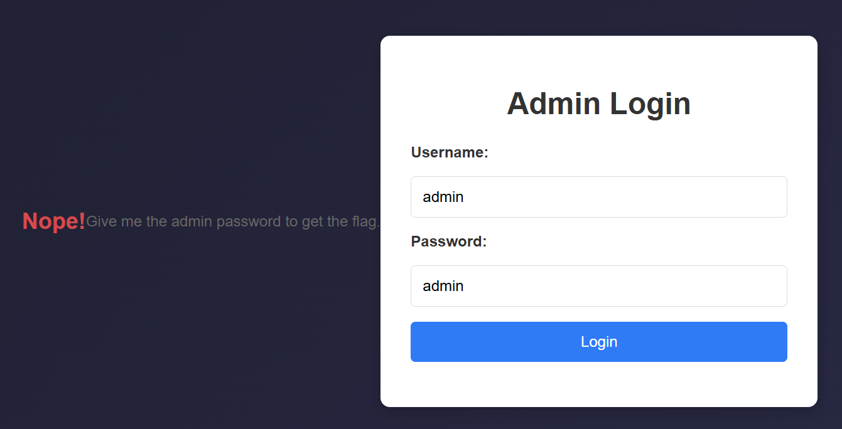Click the "admin" text inside the Username box
Image resolution: width=842 pixels, height=429 pixels.
click(x=443, y=197)
